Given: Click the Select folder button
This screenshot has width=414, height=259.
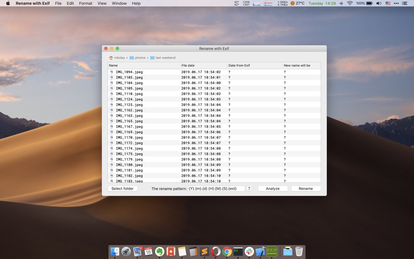Looking at the screenshot, I should [122, 188].
